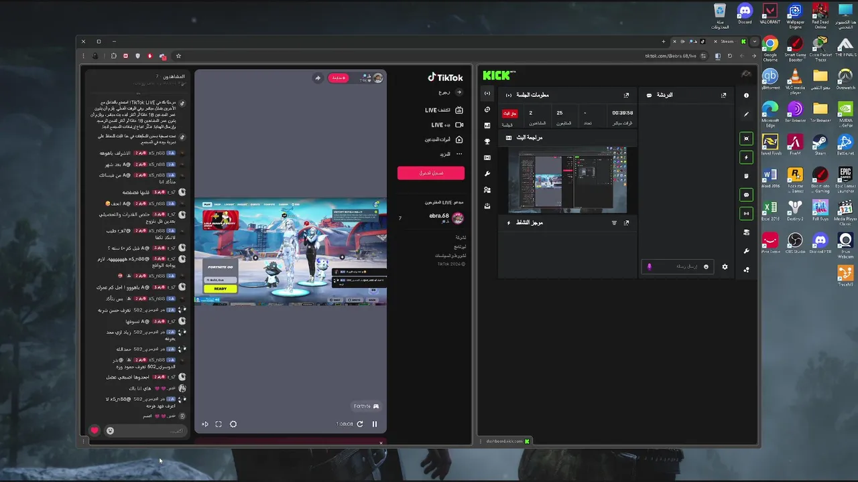Pop out the activity feed panel
Screen dimensions: 858x482
click(x=626, y=222)
